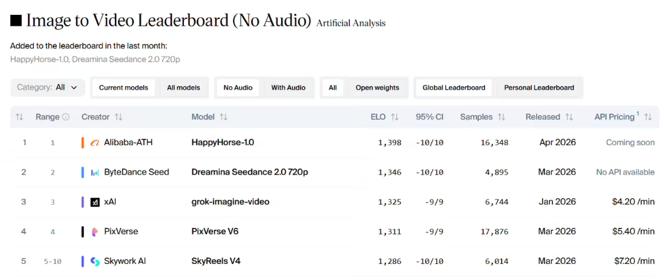
Task: Click the Alibaba-ATH logo icon
Action: [x=95, y=143]
